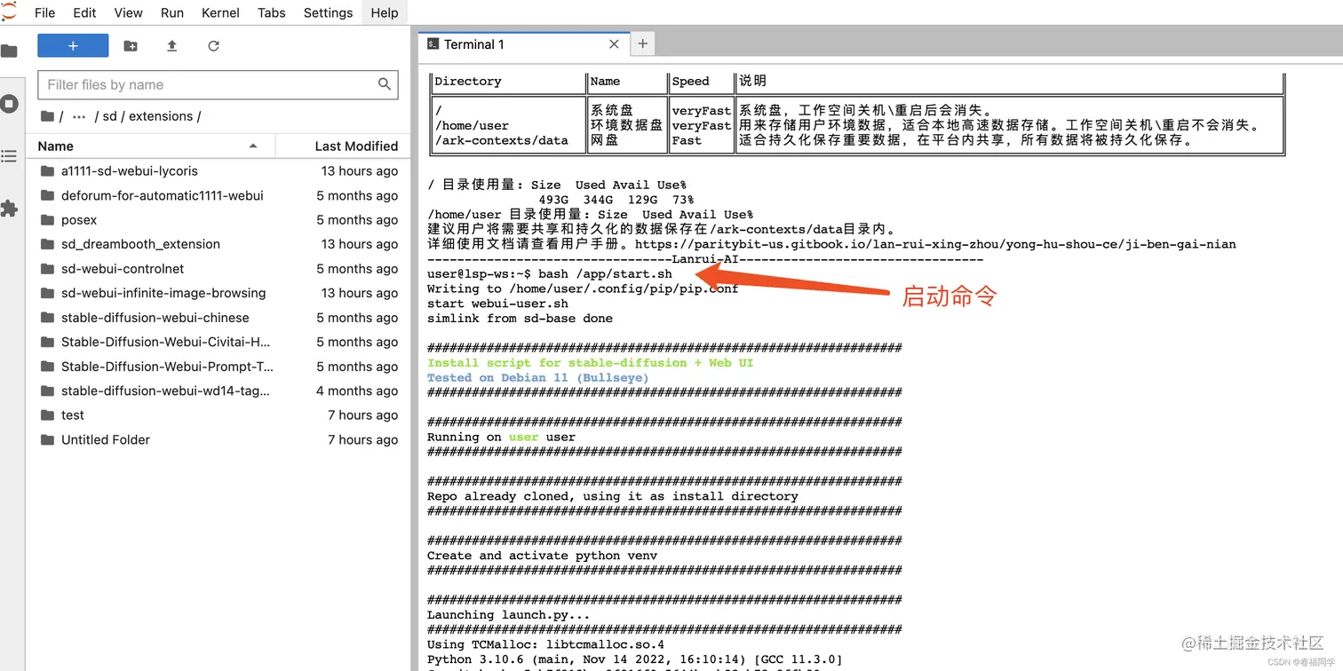
Task: Open the file browser sidebar tab
Action: (x=9, y=51)
